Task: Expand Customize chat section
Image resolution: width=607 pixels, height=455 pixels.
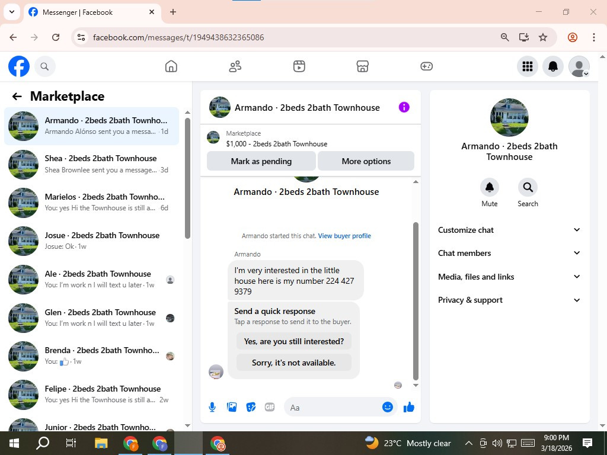Action: [509, 230]
